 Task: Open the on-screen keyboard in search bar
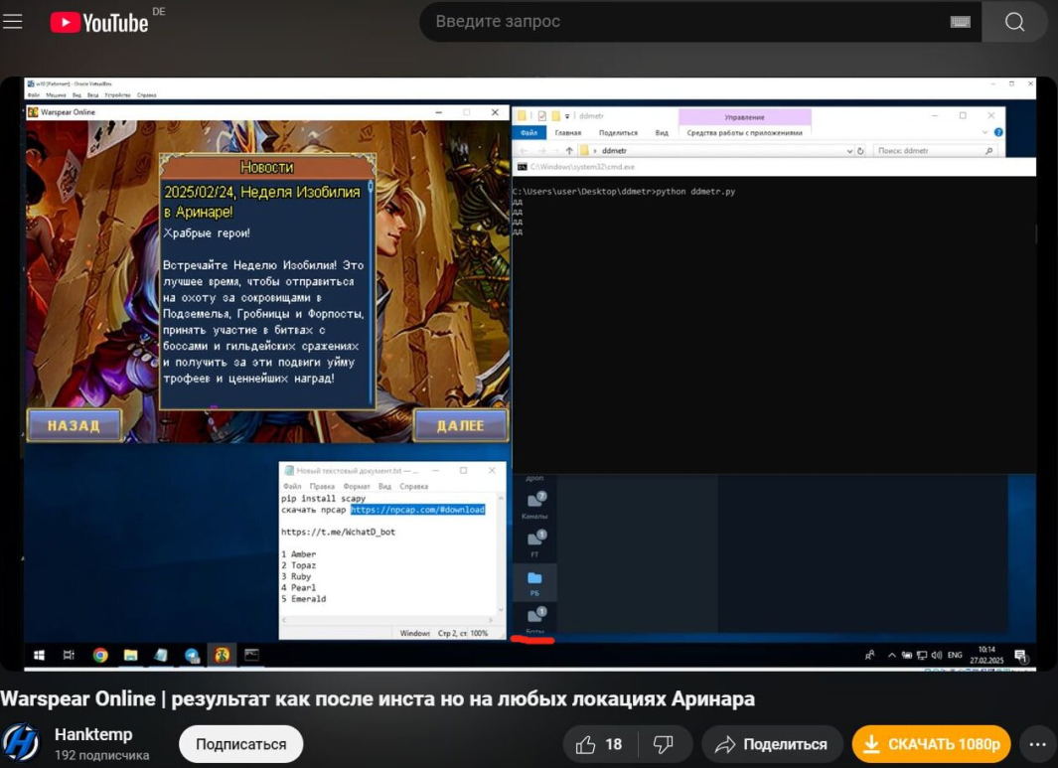click(960, 22)
